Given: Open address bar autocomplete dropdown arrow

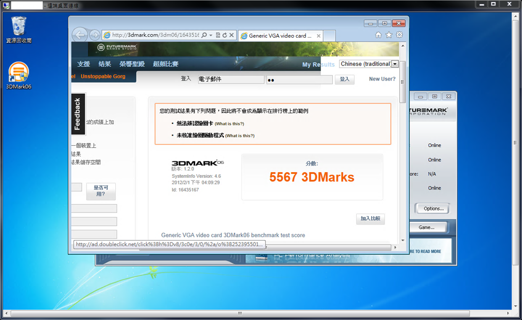Looking at the screenshot, I should point(211,35).
